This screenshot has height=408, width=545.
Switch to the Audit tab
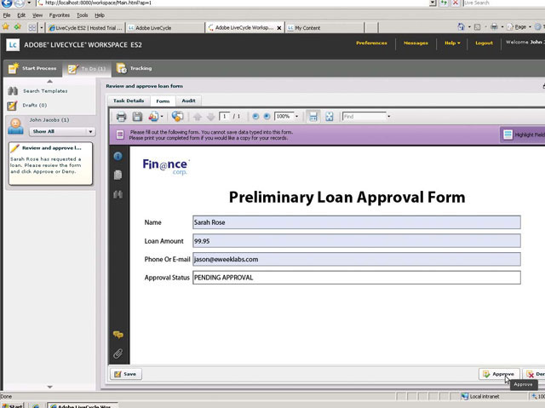click(188, 101)
